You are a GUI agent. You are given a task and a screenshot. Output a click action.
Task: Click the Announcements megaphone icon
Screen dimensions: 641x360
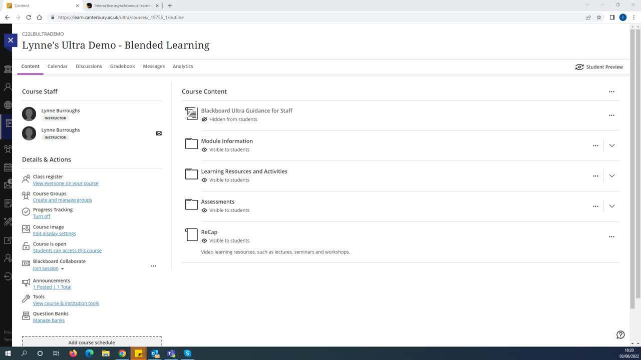pos(26,283)
